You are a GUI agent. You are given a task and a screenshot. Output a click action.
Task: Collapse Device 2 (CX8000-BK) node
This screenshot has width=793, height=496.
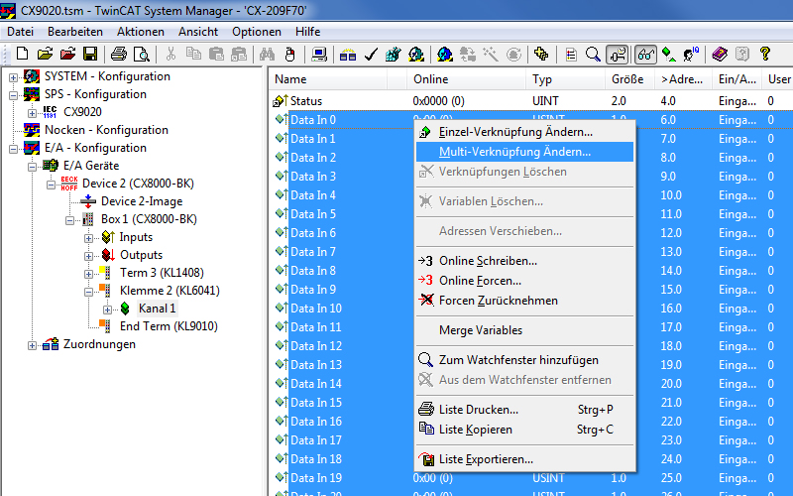pyautogui.click(x=51, y=185)
